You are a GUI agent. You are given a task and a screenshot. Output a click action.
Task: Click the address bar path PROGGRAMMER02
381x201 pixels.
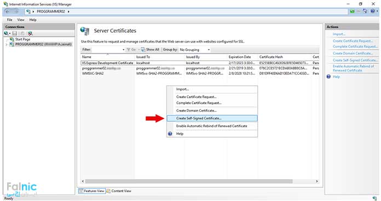[51, 11]
